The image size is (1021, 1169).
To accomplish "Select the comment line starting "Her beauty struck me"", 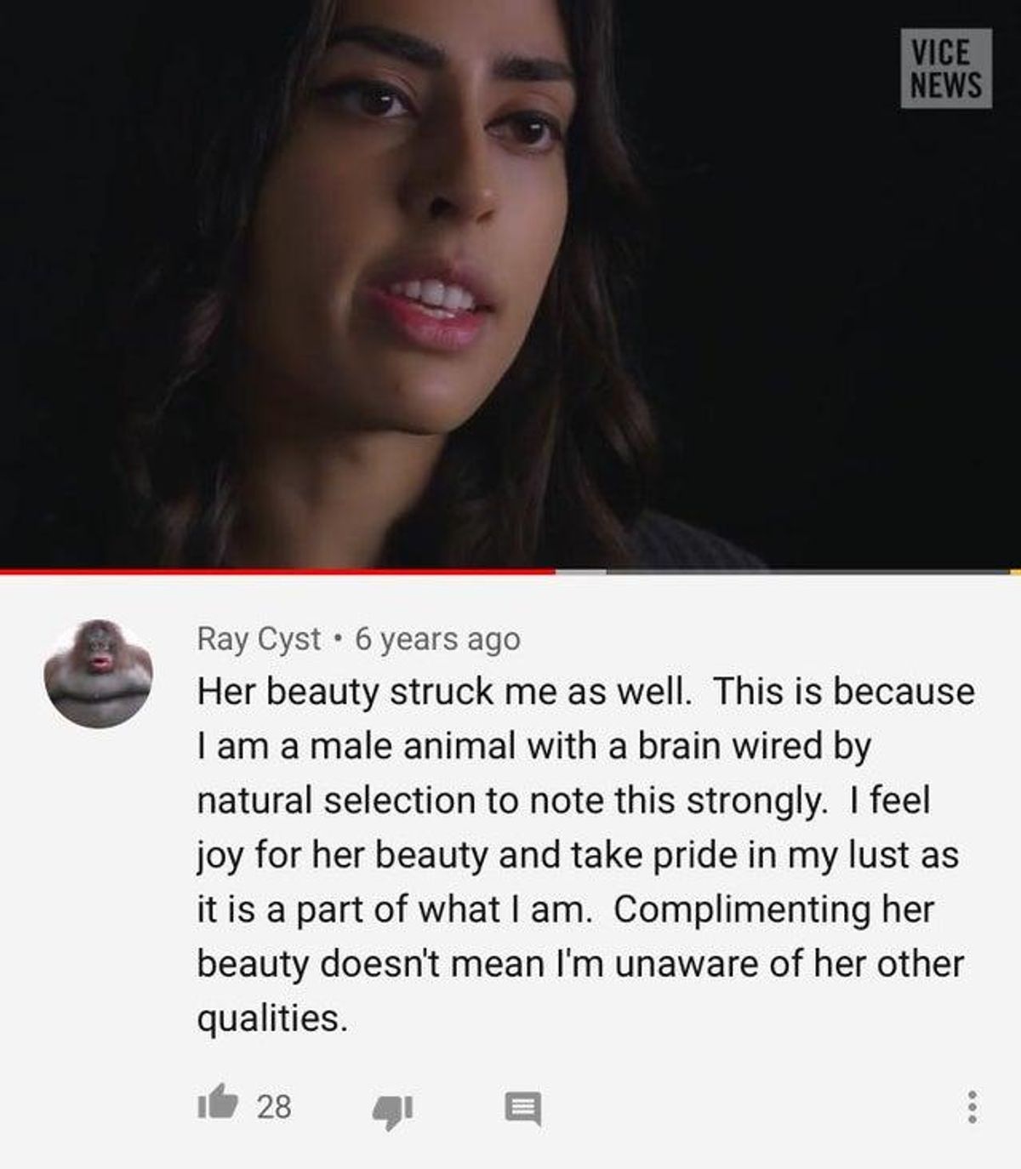I will click(586, 691).
